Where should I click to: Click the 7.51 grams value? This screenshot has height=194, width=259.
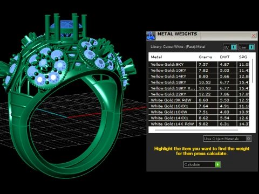click(x=203, y=112)
